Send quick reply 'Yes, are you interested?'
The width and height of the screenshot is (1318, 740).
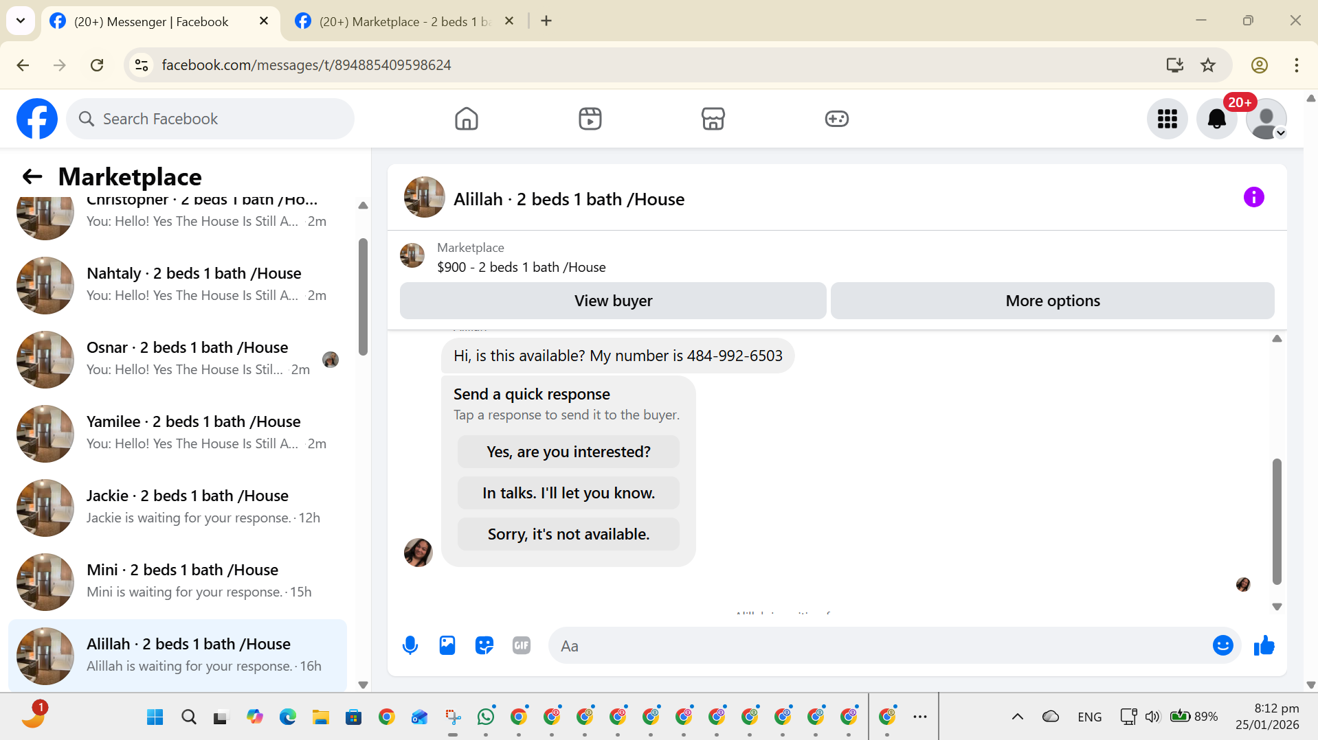[x=568, y=452]
